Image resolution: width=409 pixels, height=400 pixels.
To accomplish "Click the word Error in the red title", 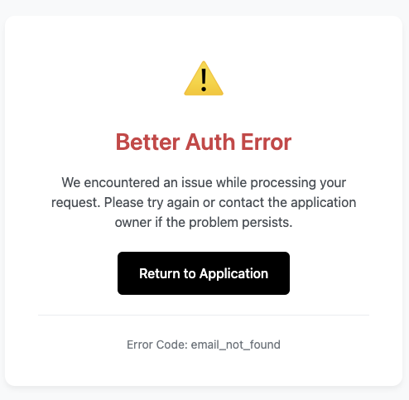I will point(266,142).
